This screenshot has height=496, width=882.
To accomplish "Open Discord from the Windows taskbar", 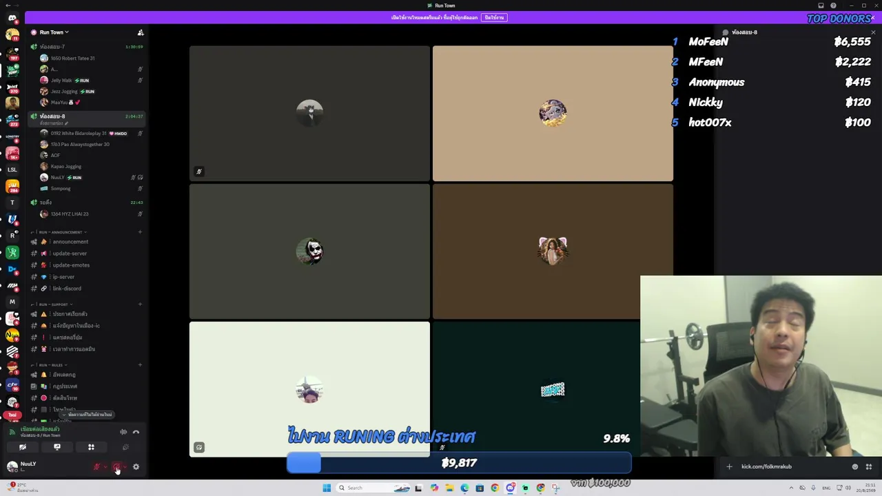I will (x=510, y=488).
